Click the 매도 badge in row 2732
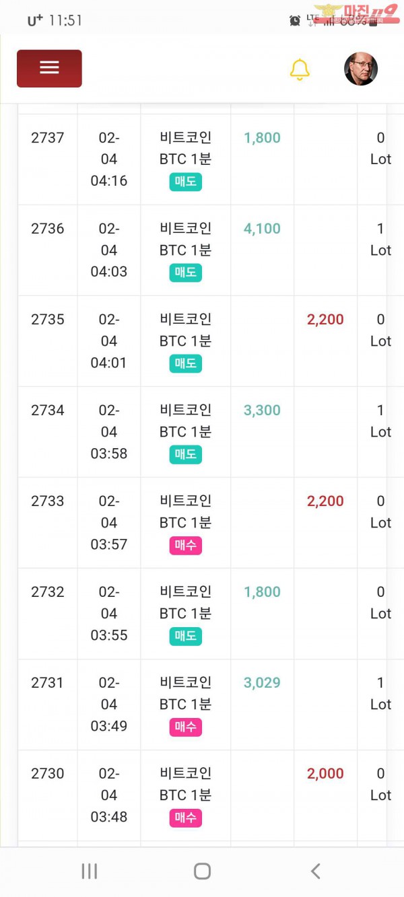404x897 pixels. [x=185, y=636]
